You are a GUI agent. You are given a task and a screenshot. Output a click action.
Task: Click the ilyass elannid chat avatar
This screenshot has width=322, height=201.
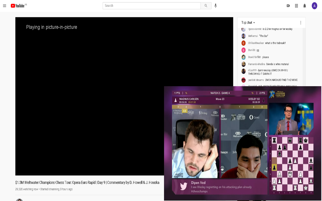pyautogui.click(x=244, y=29)
